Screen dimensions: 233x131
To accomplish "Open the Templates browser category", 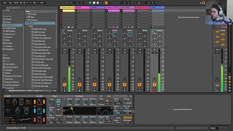I will (9, 49).
